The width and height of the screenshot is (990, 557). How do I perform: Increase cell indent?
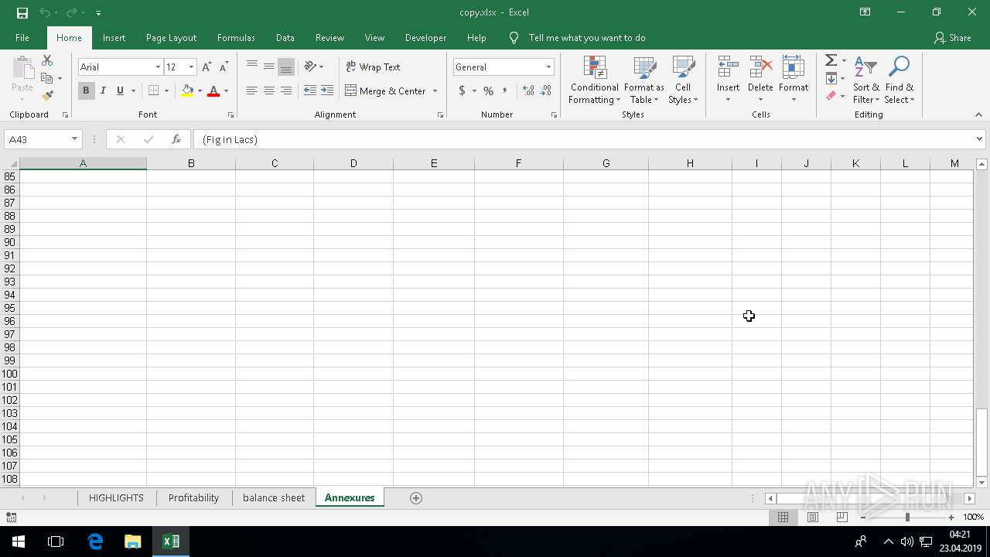[x=327, y=91]
